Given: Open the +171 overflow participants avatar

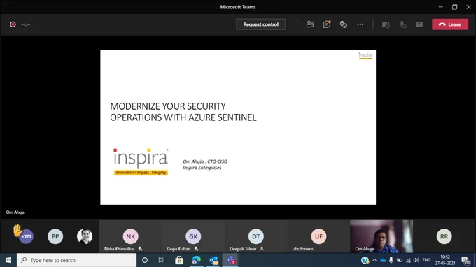Looking at the screenshot, I should coord(26,236).
